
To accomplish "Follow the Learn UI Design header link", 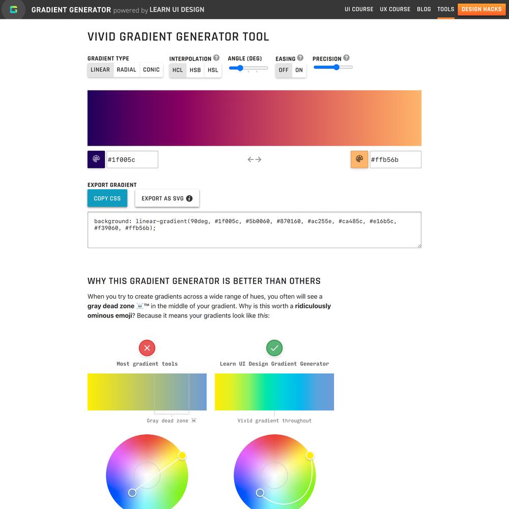I will (x=177, y=10).
